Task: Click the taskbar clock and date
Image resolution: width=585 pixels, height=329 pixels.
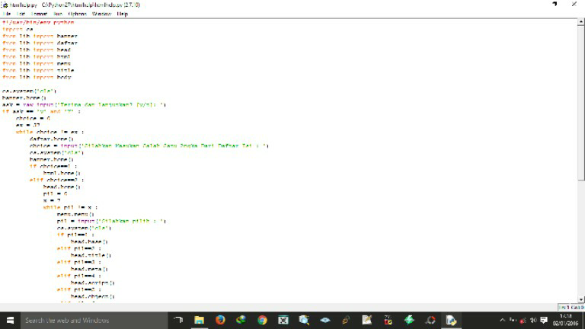Action: tap(566, 321)
